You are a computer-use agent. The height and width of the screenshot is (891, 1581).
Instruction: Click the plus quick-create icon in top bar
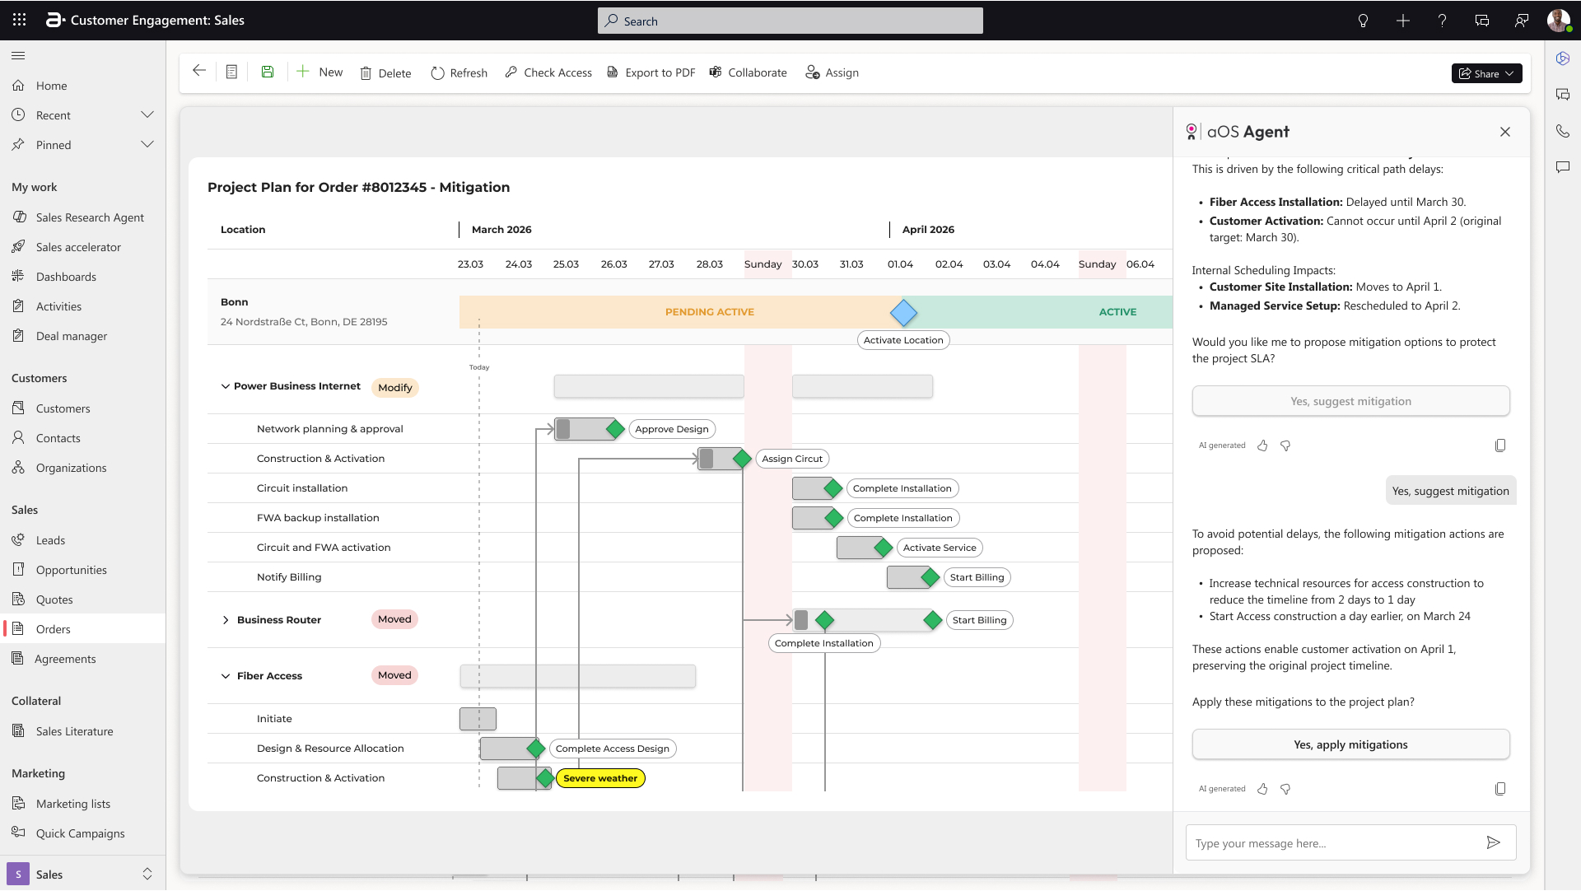pos(1402,21)
